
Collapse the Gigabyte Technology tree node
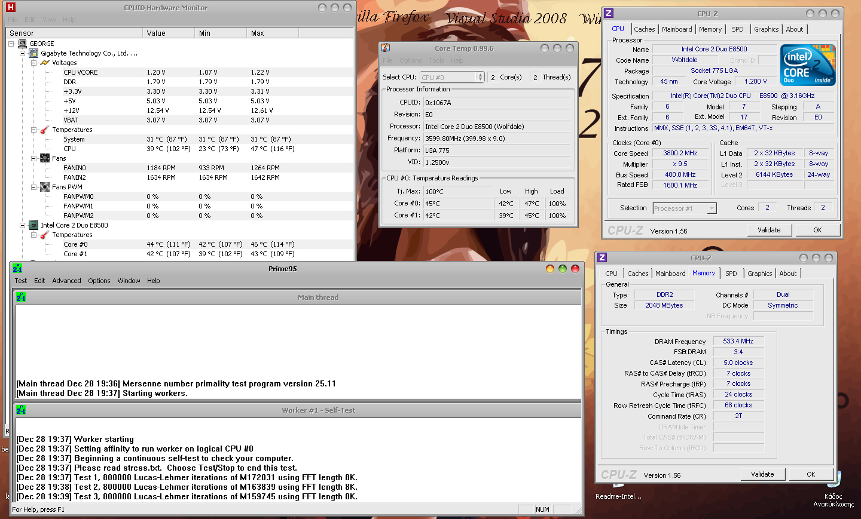pos(22,53)
